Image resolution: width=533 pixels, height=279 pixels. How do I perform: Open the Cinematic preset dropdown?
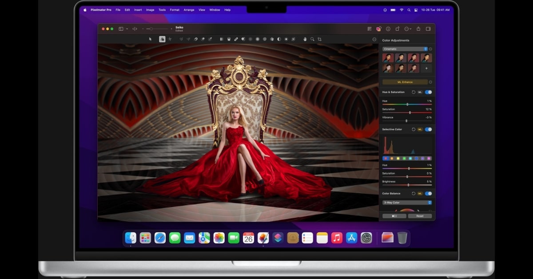click(x=405, y=49)
